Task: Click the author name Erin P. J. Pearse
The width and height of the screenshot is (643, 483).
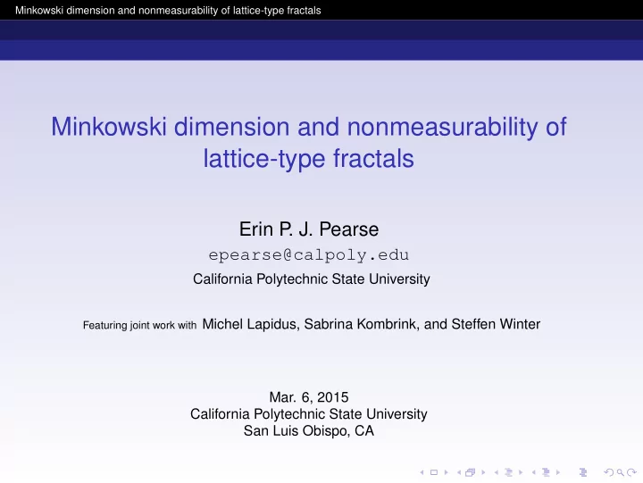Action: [x=309, y=229]
